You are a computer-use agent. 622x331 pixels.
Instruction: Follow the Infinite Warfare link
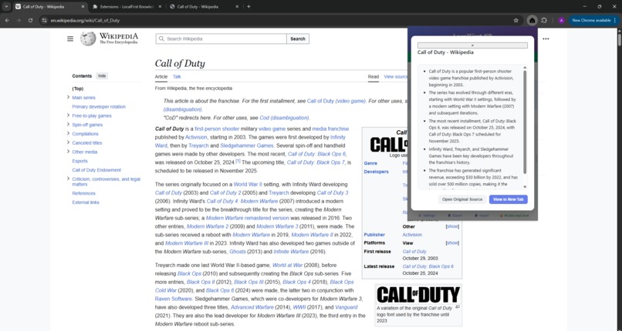click(x=291, y=252)
